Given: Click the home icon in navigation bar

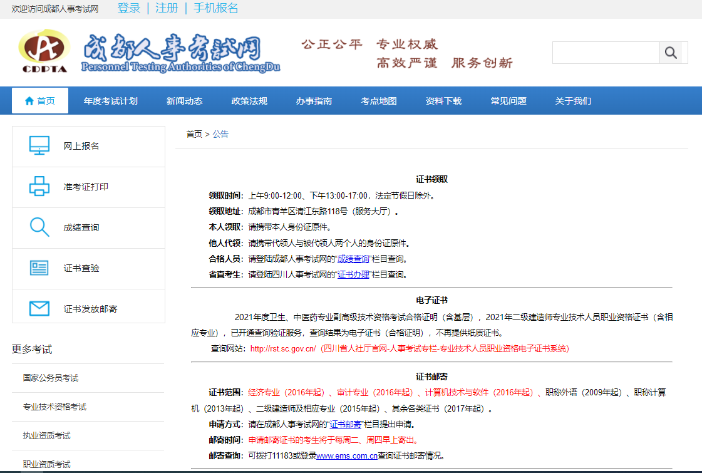Looking at the screenshot, I should 29,101.
